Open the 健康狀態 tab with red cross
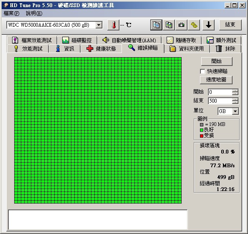This screenshot has width=248, height=234. pyautogui.click(x=101, y=48)
